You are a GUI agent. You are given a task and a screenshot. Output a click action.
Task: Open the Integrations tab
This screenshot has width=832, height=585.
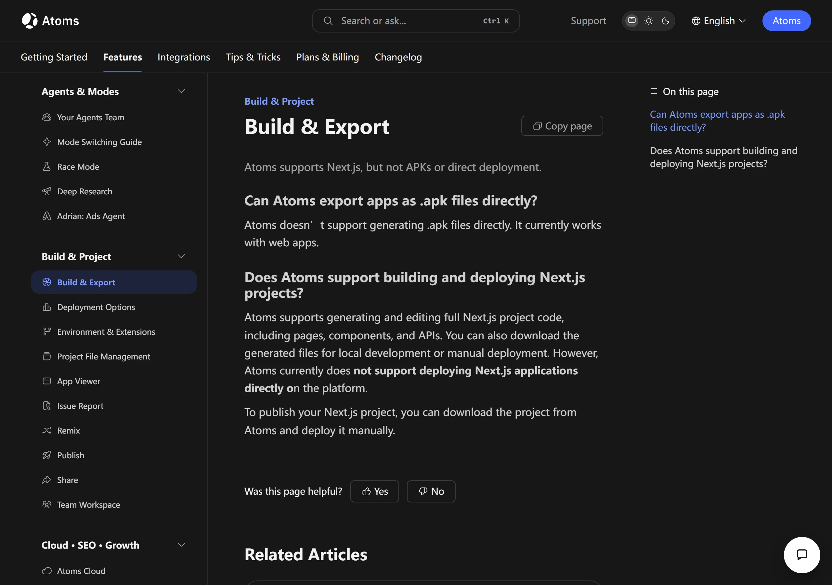pyautogui.click(x=184, y=57)
